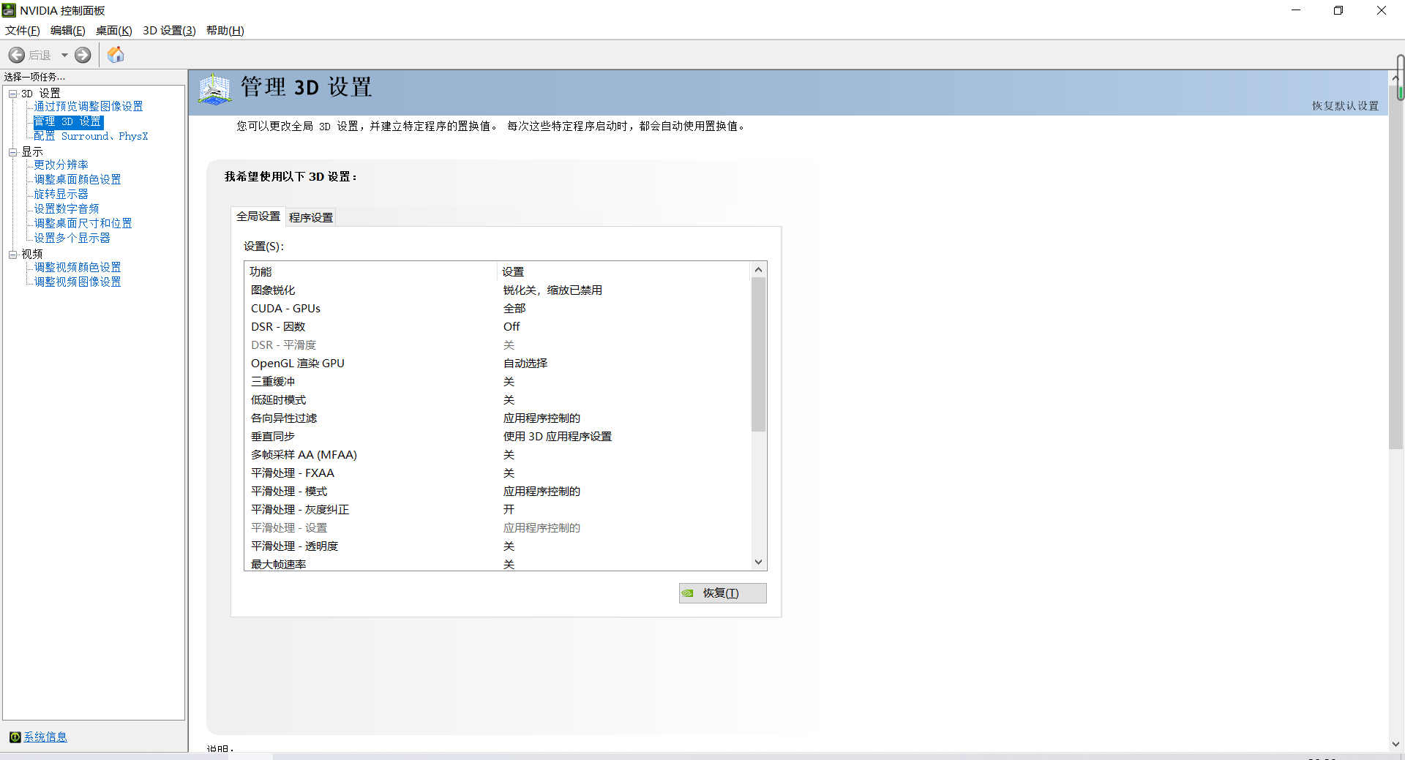The height and width of the screenshot is (760, 1405).
Task: Open the 系统信息 link
Action: click(x=45, y=737)
